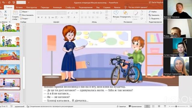The height and width of the screenshot is (108, 192).
Task: Open customize quick access toolbar dropdown
Action: (29, 2)
